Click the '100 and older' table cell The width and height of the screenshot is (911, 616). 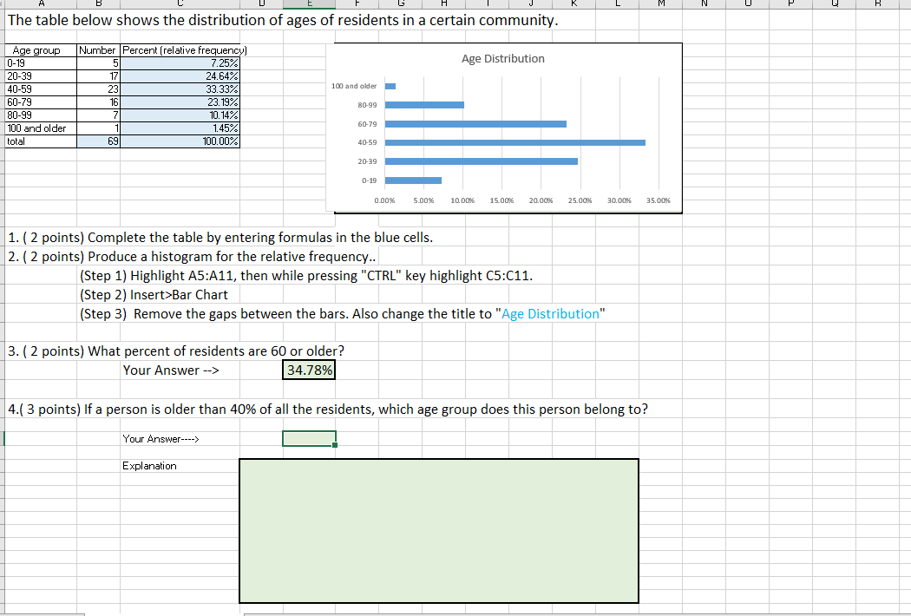(41, 128)
